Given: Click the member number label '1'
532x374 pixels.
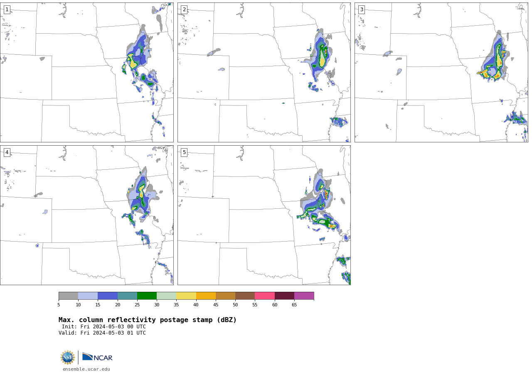Looking at the screenshot, I should (x=7, y=10).
